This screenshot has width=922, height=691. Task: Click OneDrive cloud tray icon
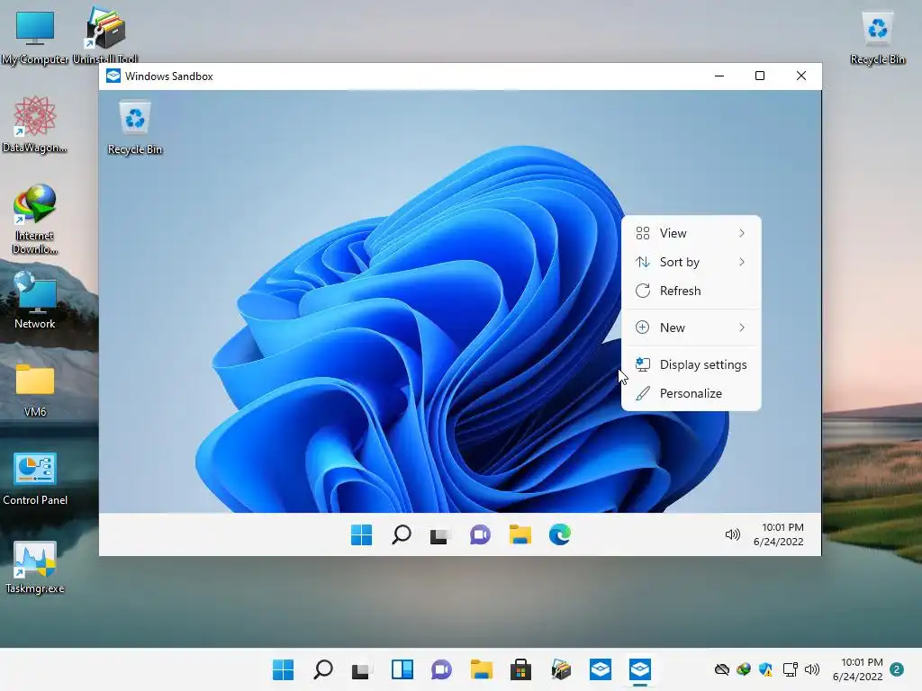pyautogui.click(x=722, y=669)
